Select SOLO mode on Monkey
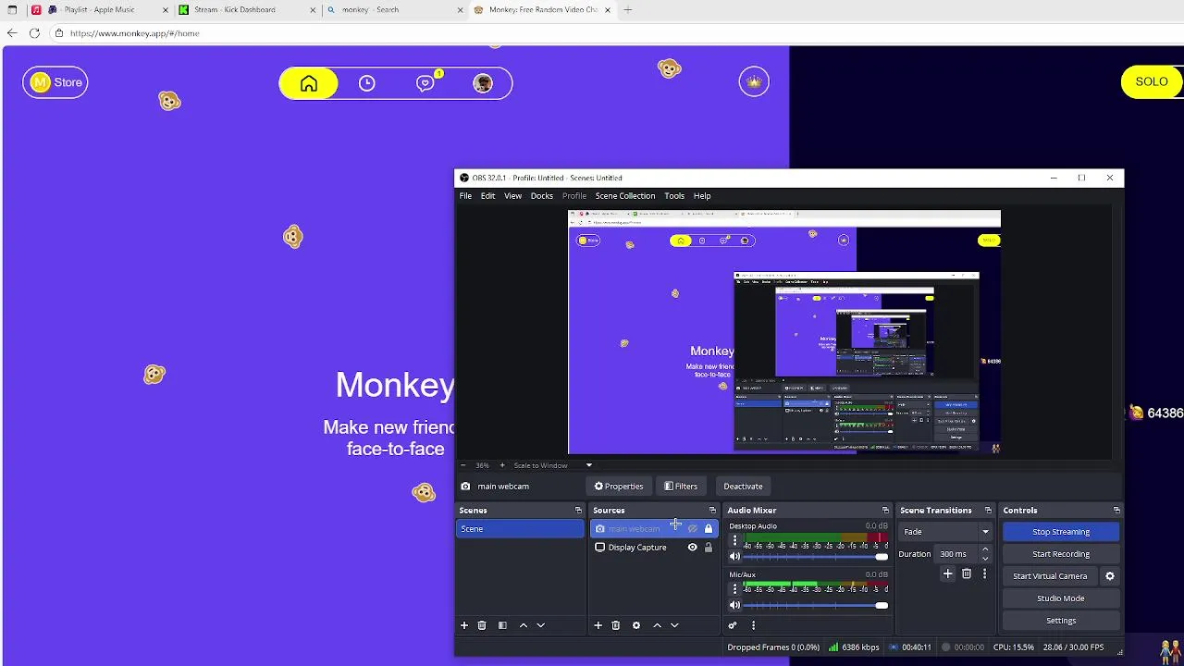This screenshot has width=1184, height=666. pyautogui.click(x=1151, y=81)
